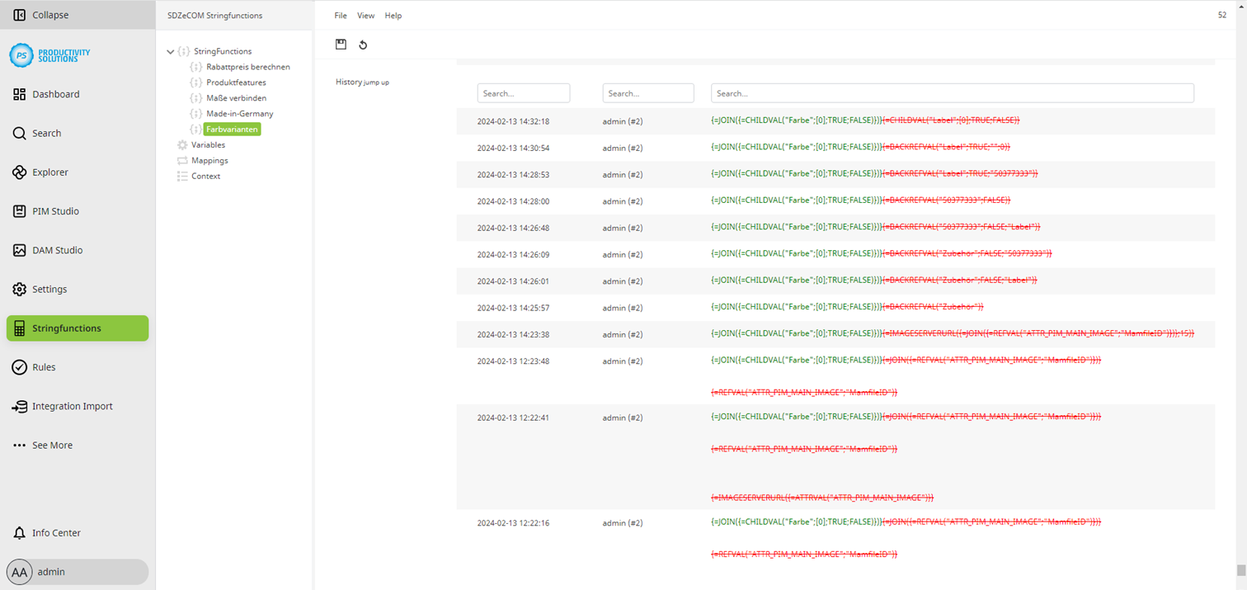Click the refresh icon in the toolbar
This screenshot has height=590, width=1247.
click(363, 45)
